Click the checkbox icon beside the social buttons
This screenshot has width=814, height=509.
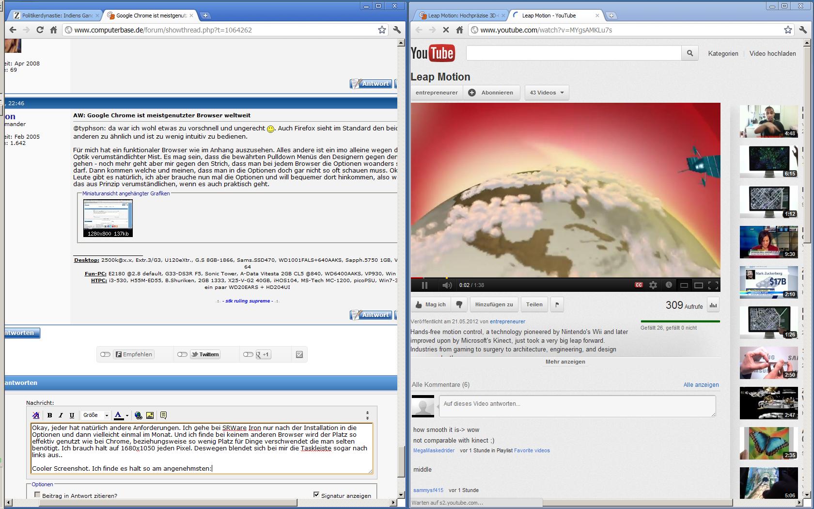(x=299, y=354)
